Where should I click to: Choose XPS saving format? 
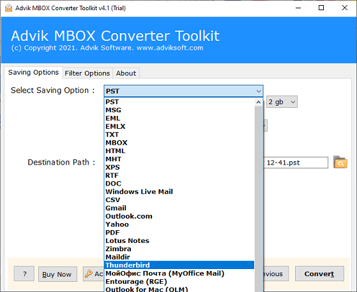[x=179, y=167]
